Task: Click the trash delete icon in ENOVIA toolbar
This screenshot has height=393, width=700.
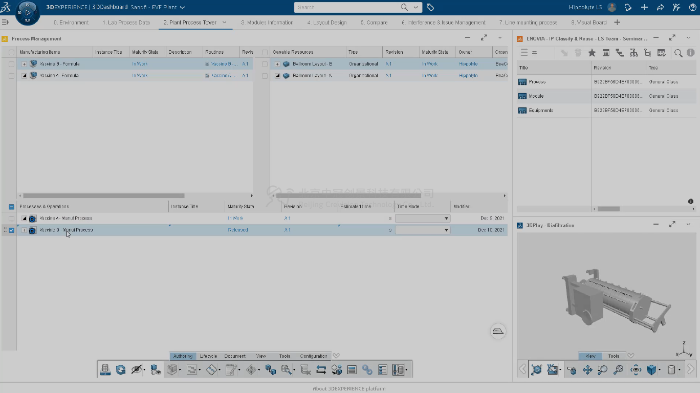Action: (578, 53)
